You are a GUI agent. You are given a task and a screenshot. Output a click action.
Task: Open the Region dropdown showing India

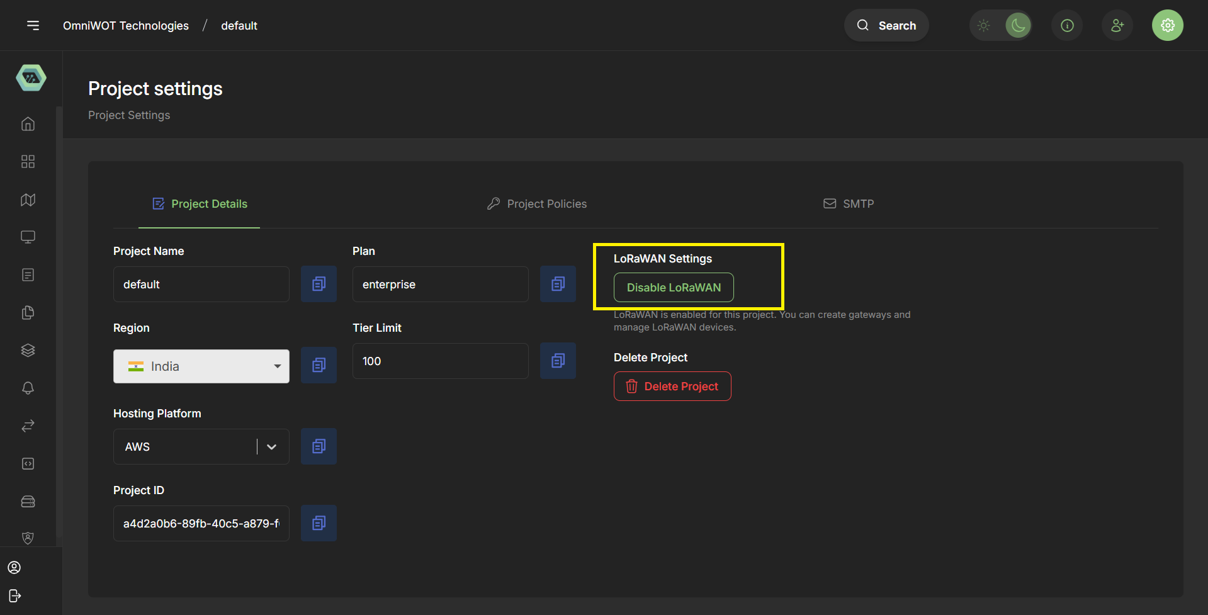201,366
